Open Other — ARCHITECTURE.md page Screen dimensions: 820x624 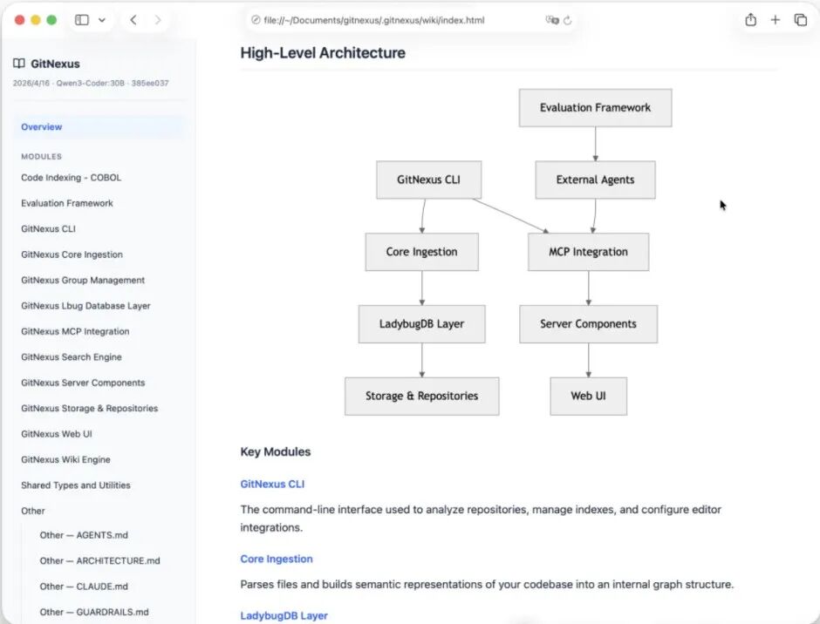point(100,560)
